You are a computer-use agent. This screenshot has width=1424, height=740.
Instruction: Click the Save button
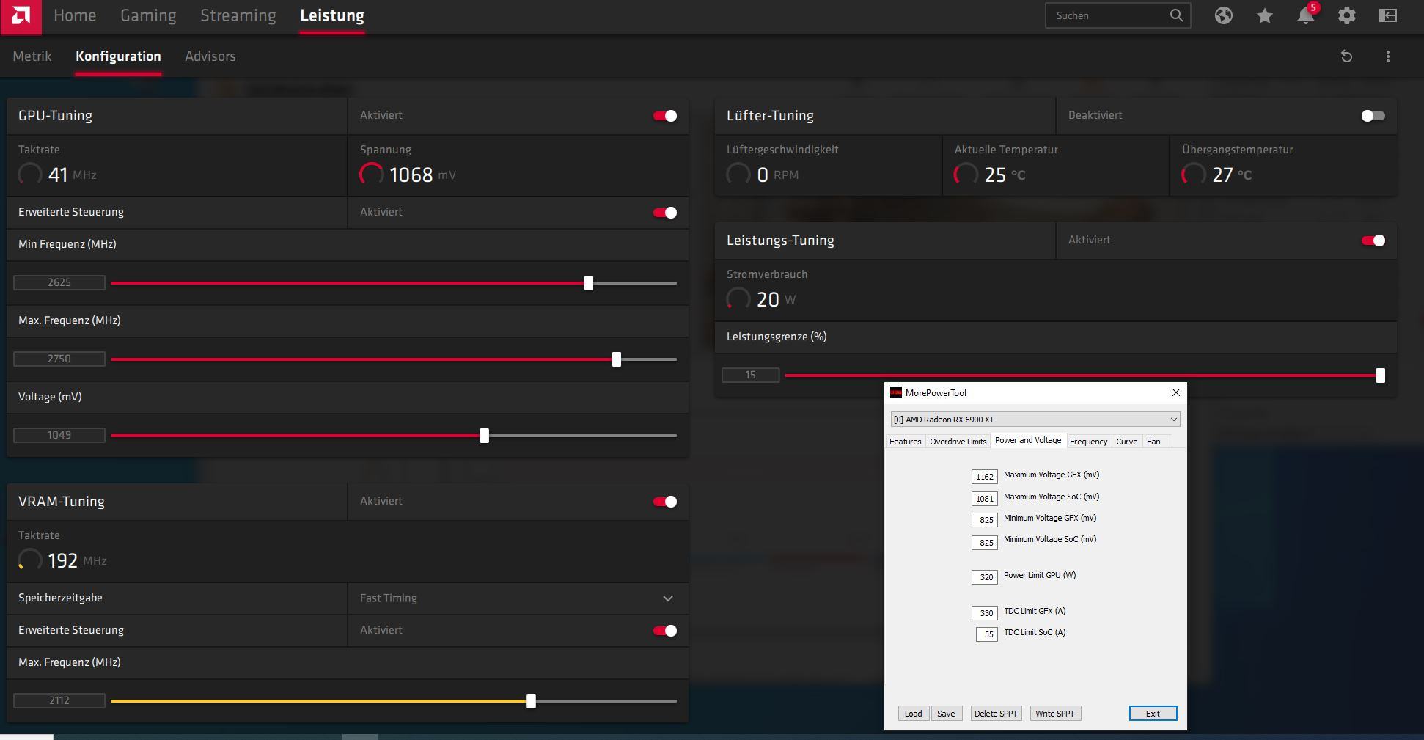click(x=946, y=714)
